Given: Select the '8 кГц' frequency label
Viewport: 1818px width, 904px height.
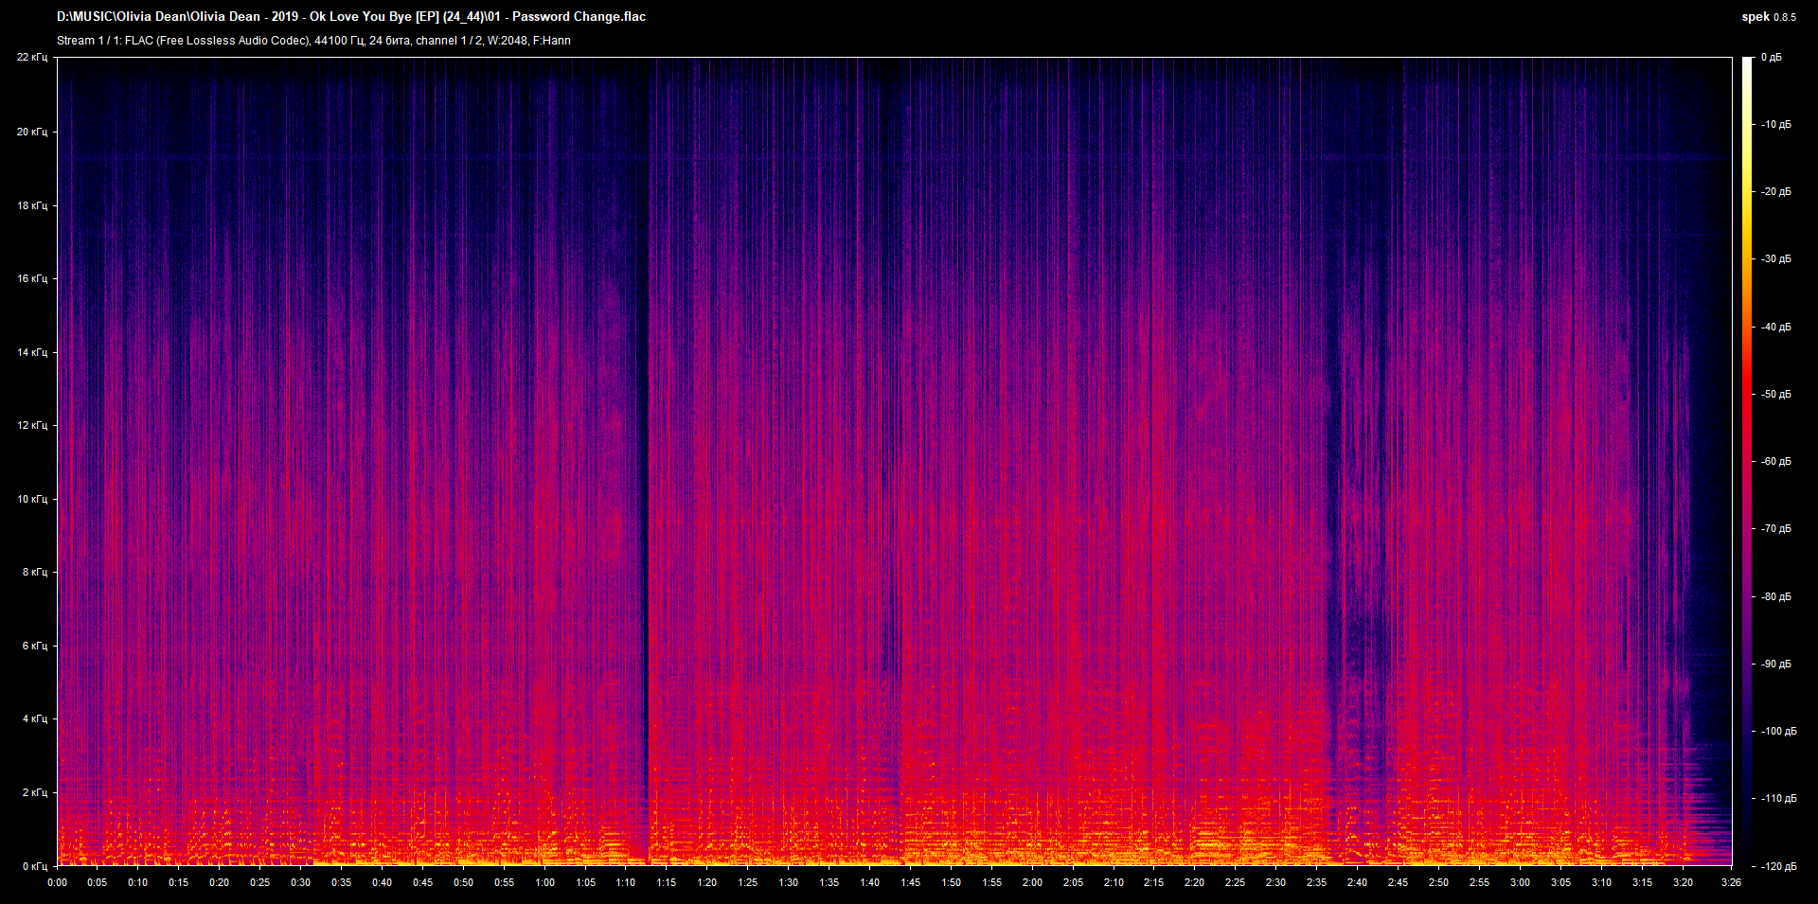Looking at the screenshot, I should click(x=35, y=572).
